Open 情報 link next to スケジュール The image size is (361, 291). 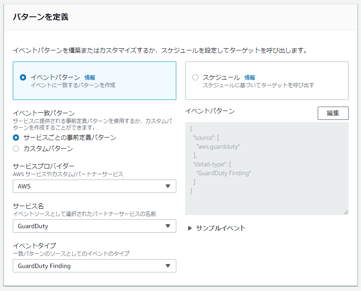pos(250,77)
